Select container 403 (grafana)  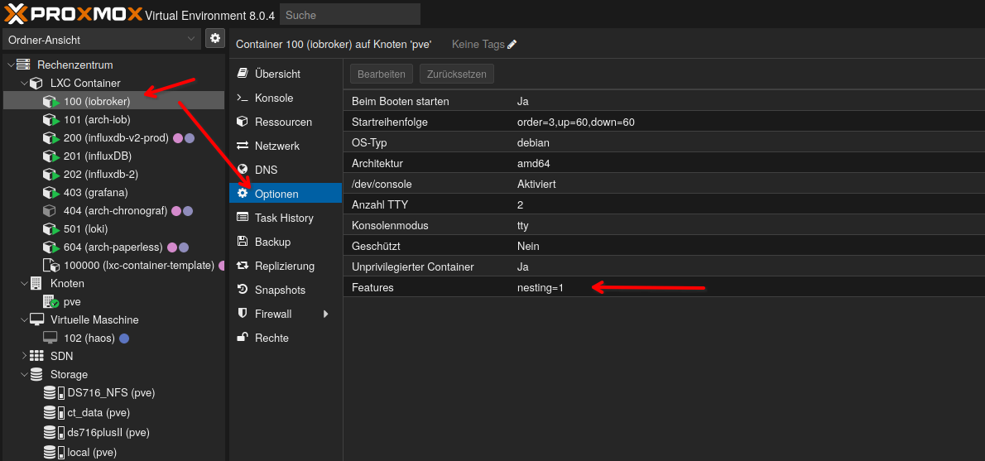113,192
